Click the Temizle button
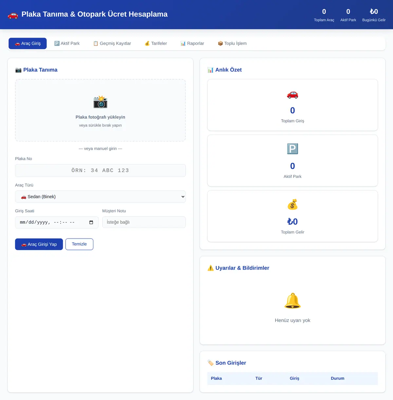This screenshot has width=393, height=400. (79, 244)
